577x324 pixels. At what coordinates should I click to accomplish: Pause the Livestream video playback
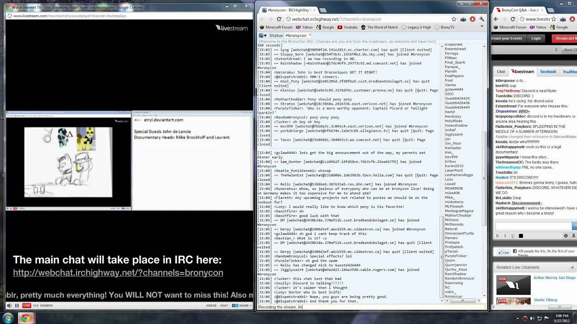[17, 306]
